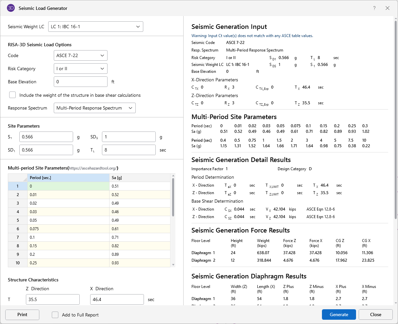Image resolution: width=398 pixels, height=324 pixels.
Task: Open the ascehazardtool.org link
Action: [92, 168]
